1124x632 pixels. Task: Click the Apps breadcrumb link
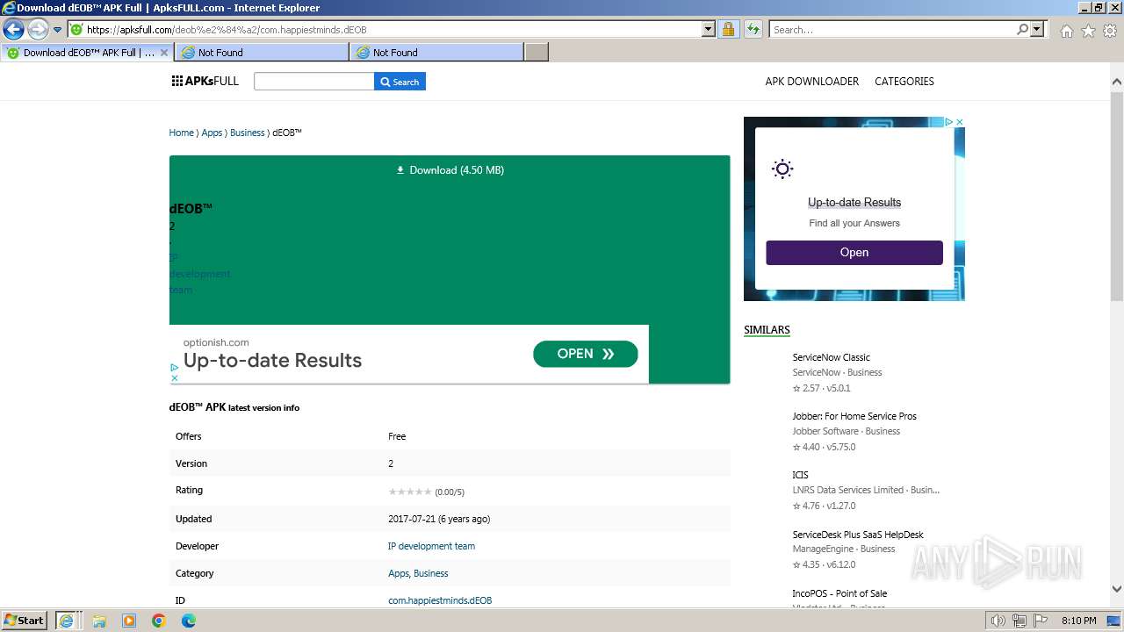click(212, 133)
